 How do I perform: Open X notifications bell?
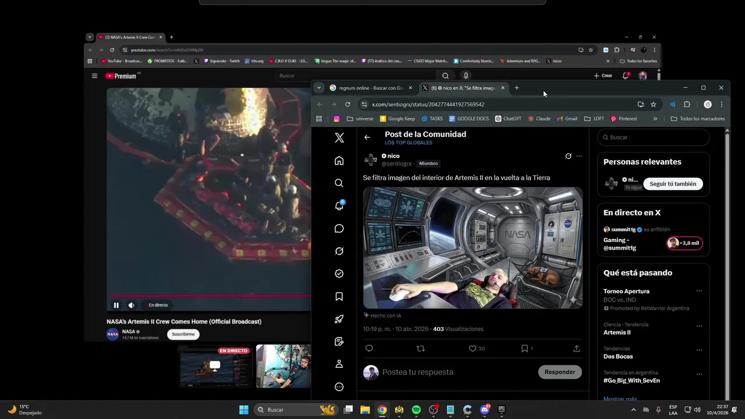339,205
